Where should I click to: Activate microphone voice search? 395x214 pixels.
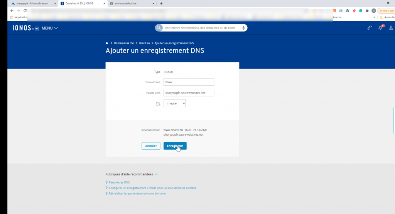click(244, 28)
